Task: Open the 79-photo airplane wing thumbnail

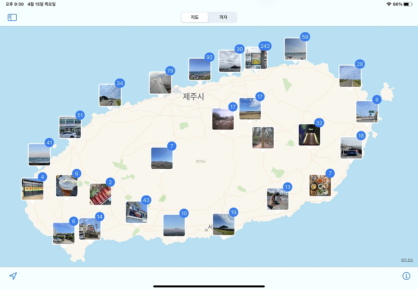Action: point(160,83)
